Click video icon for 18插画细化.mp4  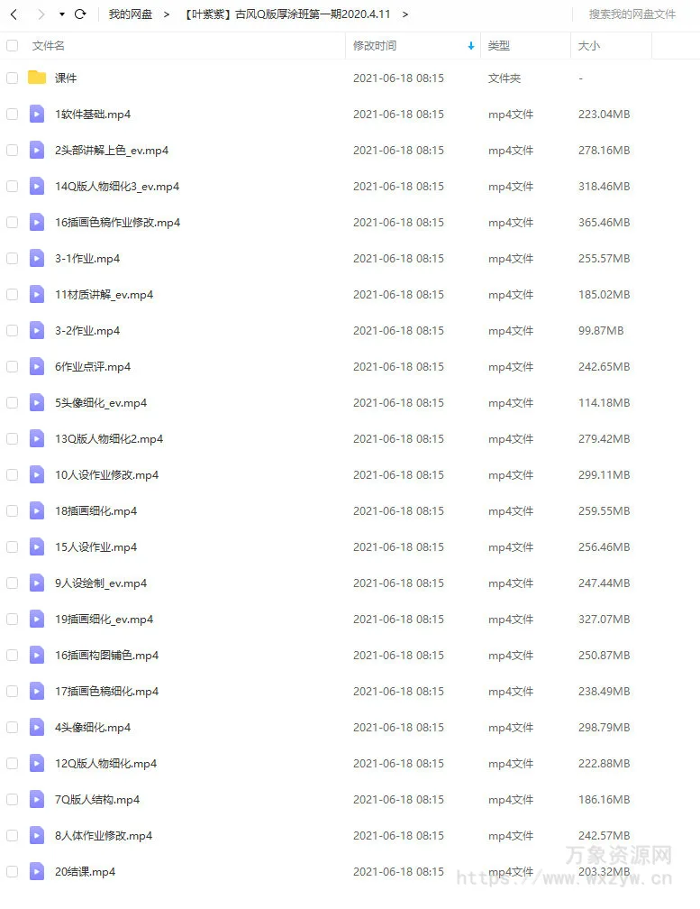37,510
